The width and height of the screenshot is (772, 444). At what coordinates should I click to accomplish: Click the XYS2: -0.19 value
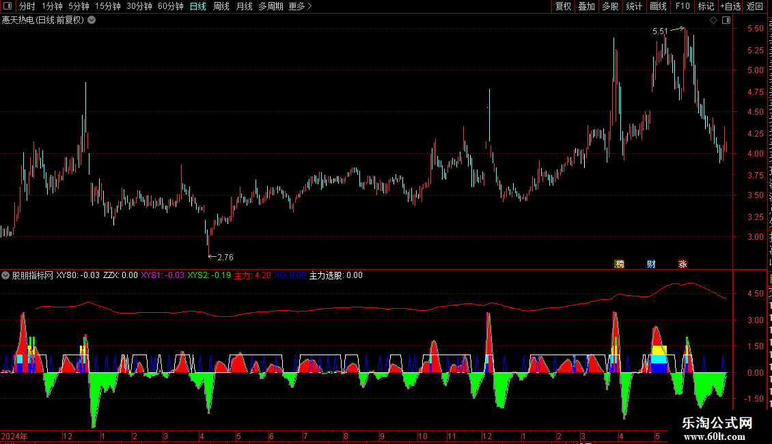click(x=209, y=275)
